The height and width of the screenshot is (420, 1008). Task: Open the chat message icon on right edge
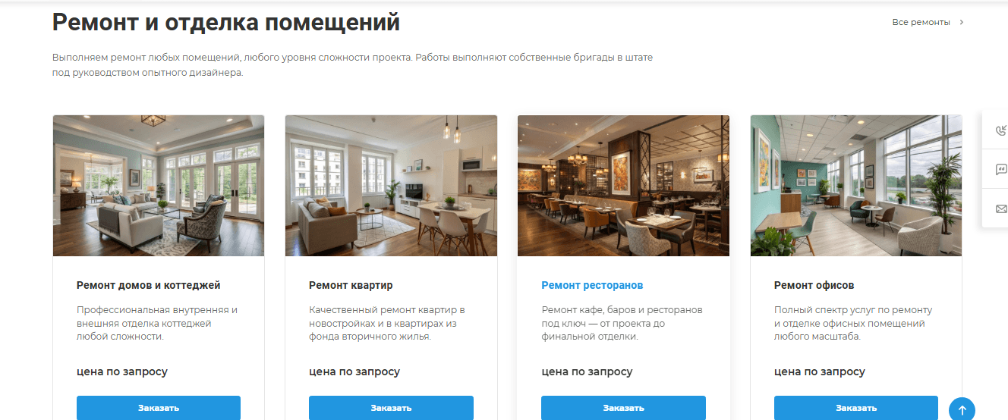click(x=1000, y=170)
